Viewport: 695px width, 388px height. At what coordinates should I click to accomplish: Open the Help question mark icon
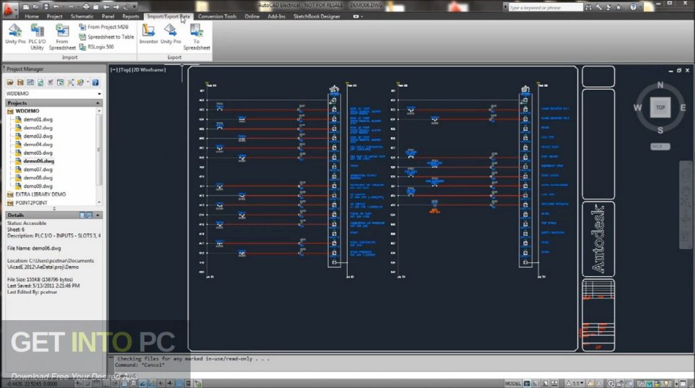pyautogui.click(x=633, y=7)
